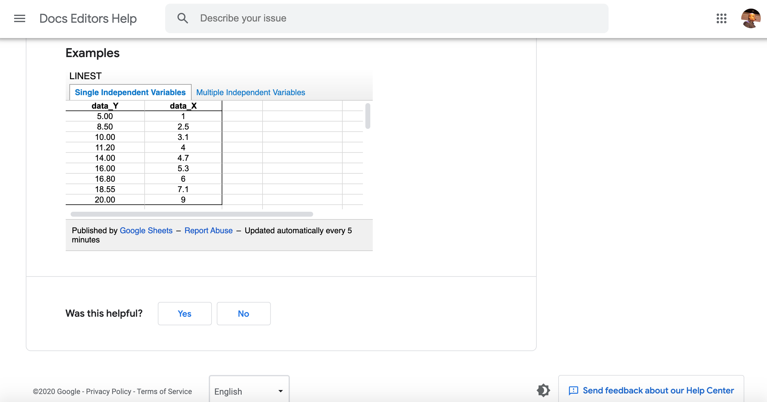Open the Google Sheets link
Image resolution: width=767 pixels, height=402 pixels.
pos(146,230)
